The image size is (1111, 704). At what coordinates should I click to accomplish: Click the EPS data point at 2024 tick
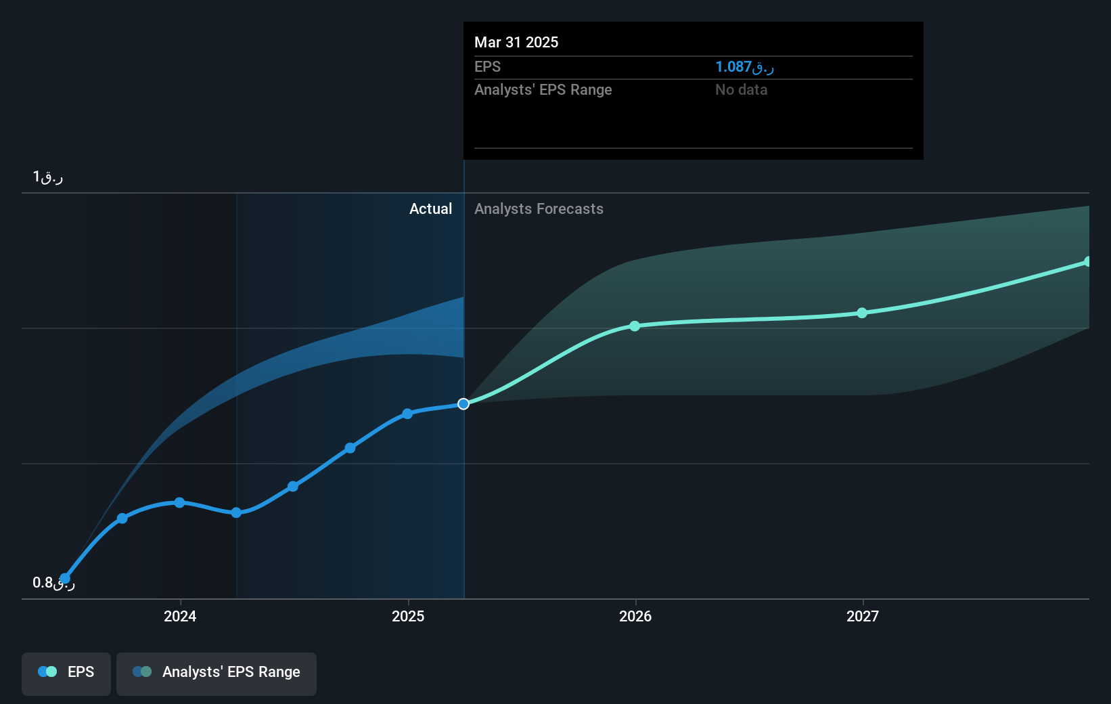(179, 502)
